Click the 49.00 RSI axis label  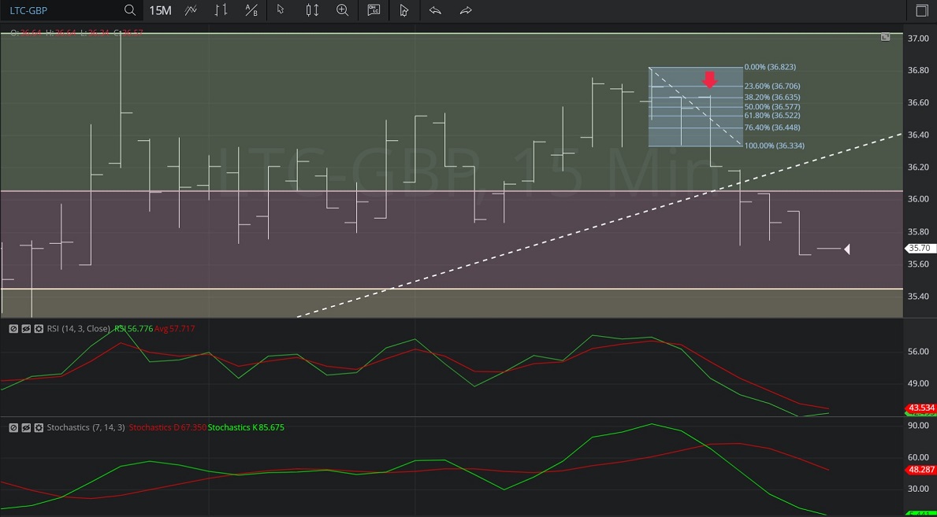918,383
